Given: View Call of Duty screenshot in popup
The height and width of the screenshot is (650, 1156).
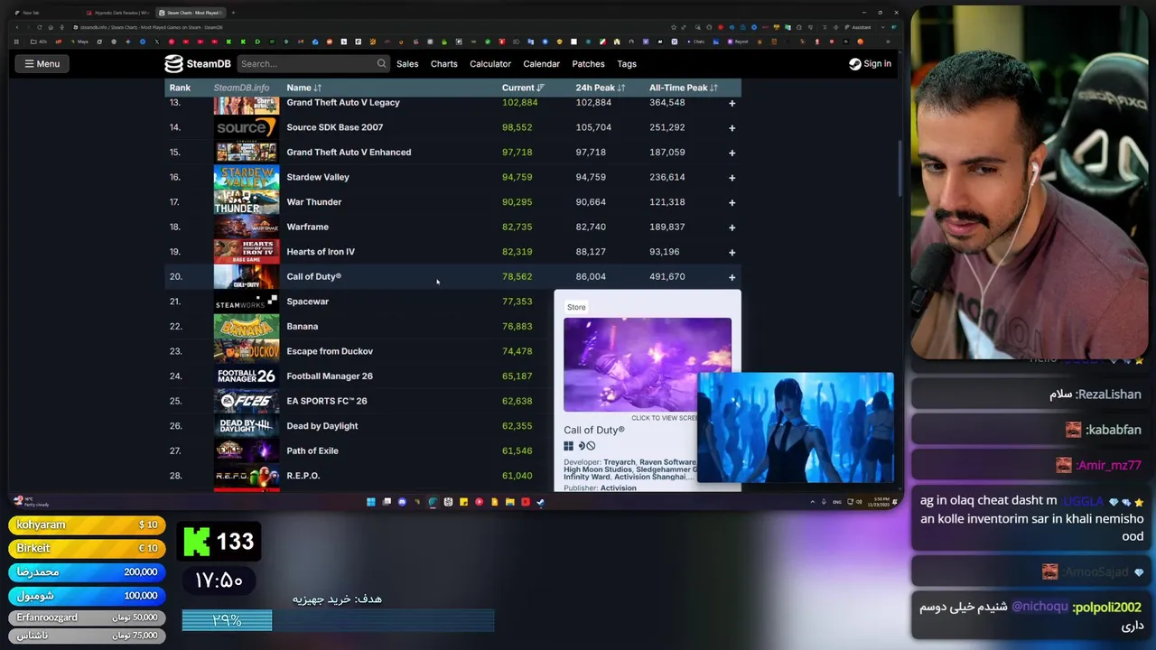Looking at the screenshot, I should (x=647, y=365).
